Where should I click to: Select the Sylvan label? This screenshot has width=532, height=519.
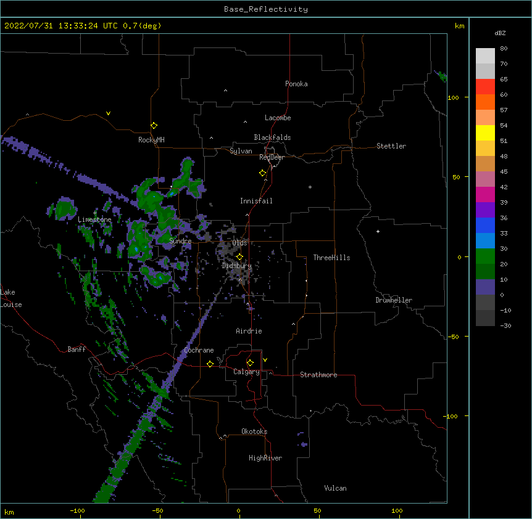[241, 151]
